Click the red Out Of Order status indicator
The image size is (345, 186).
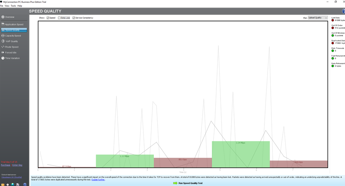[x=333, y=28]
